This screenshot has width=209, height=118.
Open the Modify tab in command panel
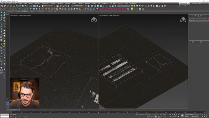[193, 16]
